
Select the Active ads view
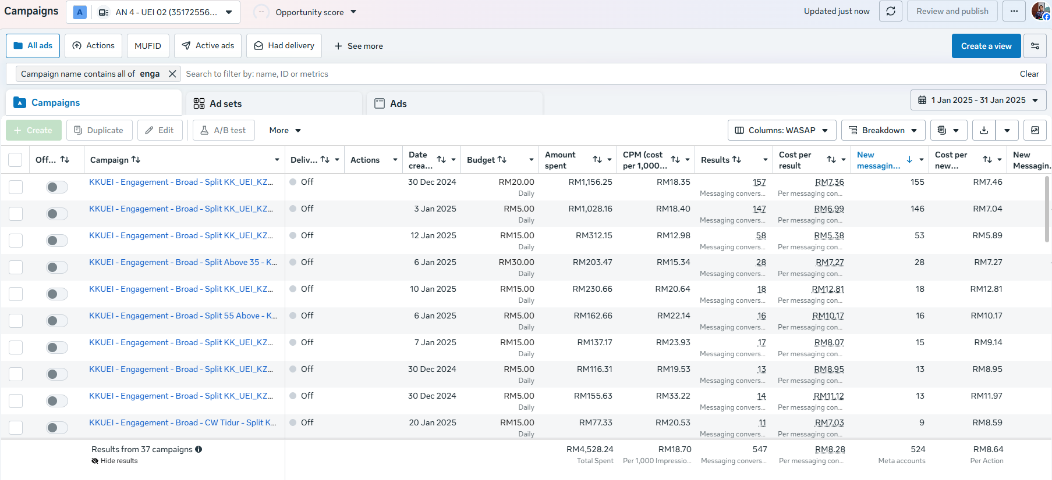pos(208,46)
